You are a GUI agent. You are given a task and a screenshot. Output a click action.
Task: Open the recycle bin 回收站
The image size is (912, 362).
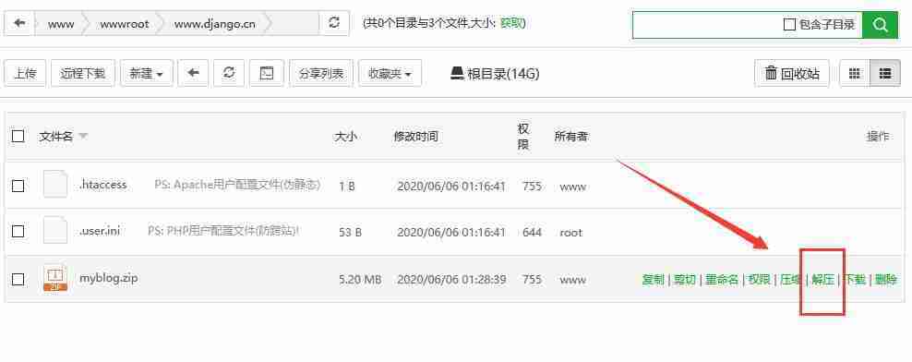(x=792, y=73)
